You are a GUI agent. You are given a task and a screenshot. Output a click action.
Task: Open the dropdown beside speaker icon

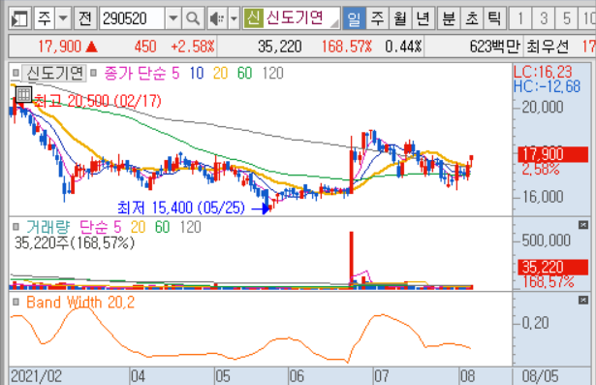coord(235,18)
